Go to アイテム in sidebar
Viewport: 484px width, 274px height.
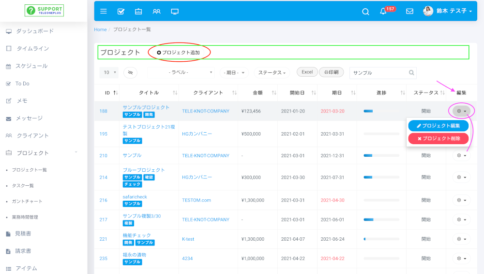coord(26,269)
